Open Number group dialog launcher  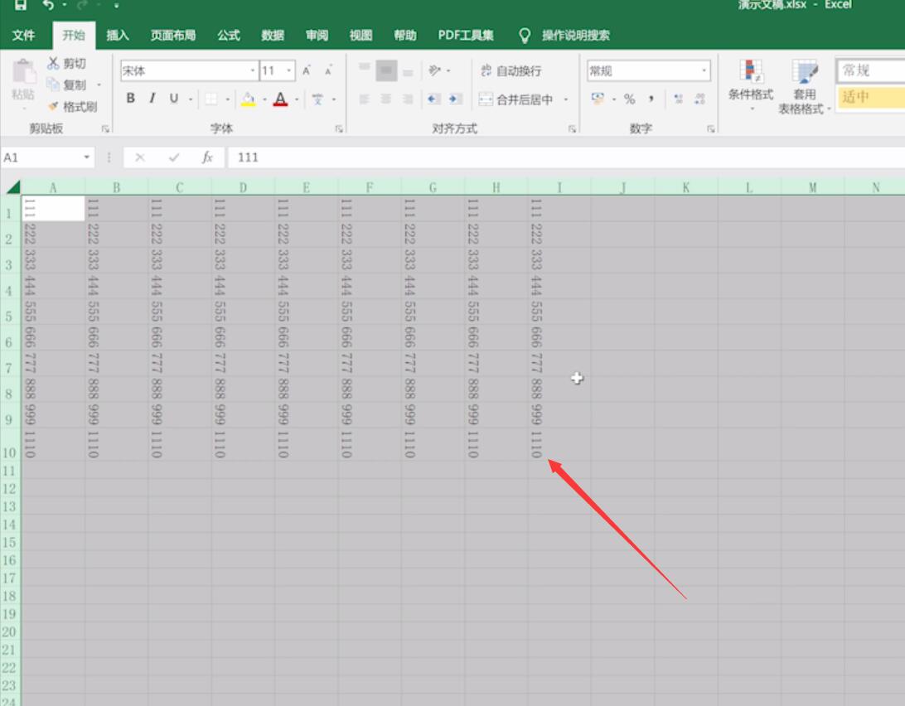pos(710,128)
